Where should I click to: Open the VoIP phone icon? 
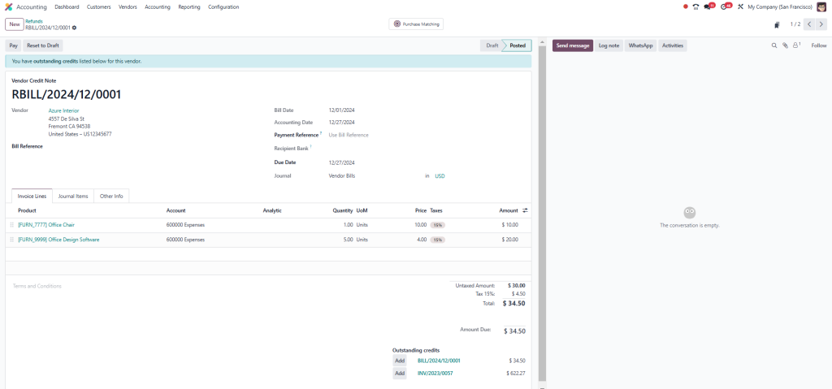695,6
